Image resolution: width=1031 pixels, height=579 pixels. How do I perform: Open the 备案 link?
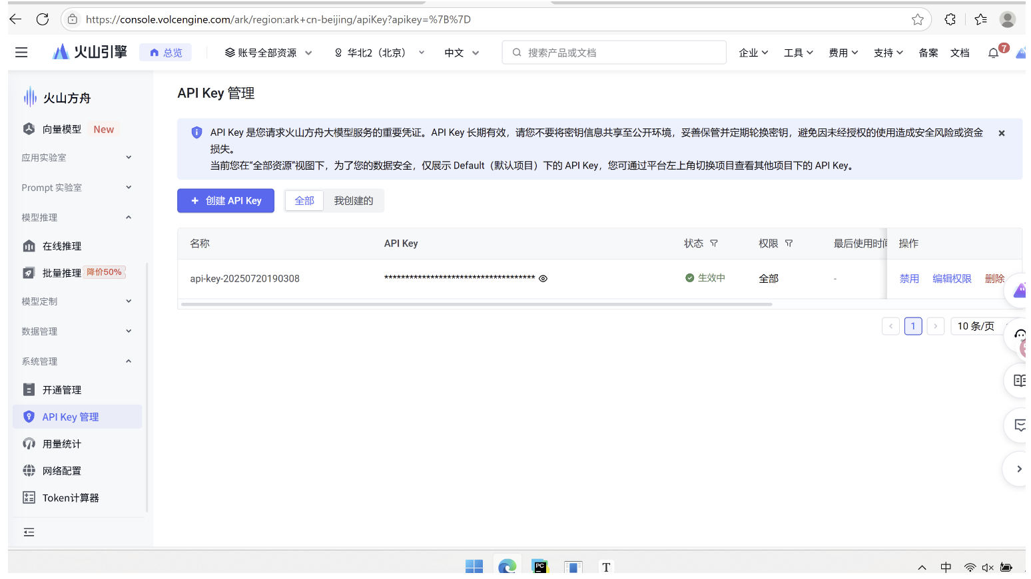928,53
